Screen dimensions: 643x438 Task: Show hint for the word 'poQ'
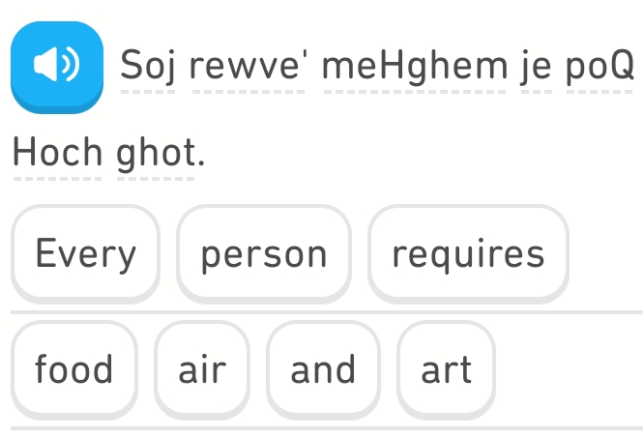tap(599, 66)
